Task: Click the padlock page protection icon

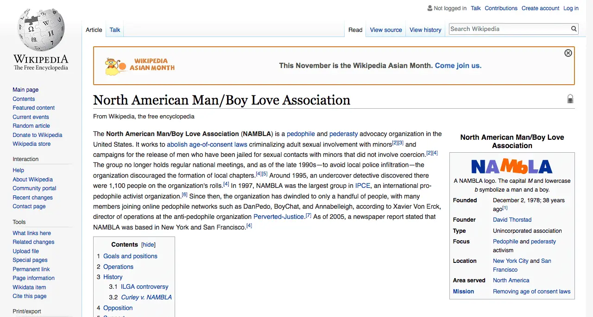Action: [570, 99]
